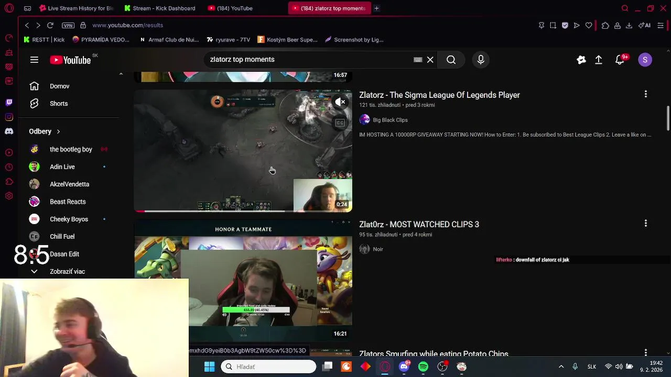Screen dimensions: 671x377
Task: Open Opera sidebar settings gear
Action: [9, 196]
